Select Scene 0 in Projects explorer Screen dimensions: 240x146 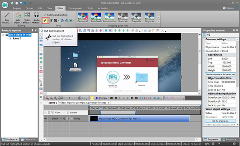click(17, 38)
